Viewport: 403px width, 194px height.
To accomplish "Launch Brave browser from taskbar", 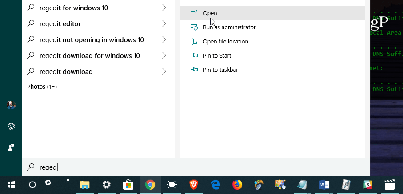I will coord(194,185).
